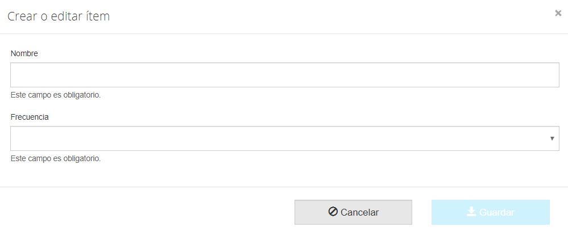Click the Nombre field label
Viewport: 568px width, 240px height.
(x=24, y=53)
